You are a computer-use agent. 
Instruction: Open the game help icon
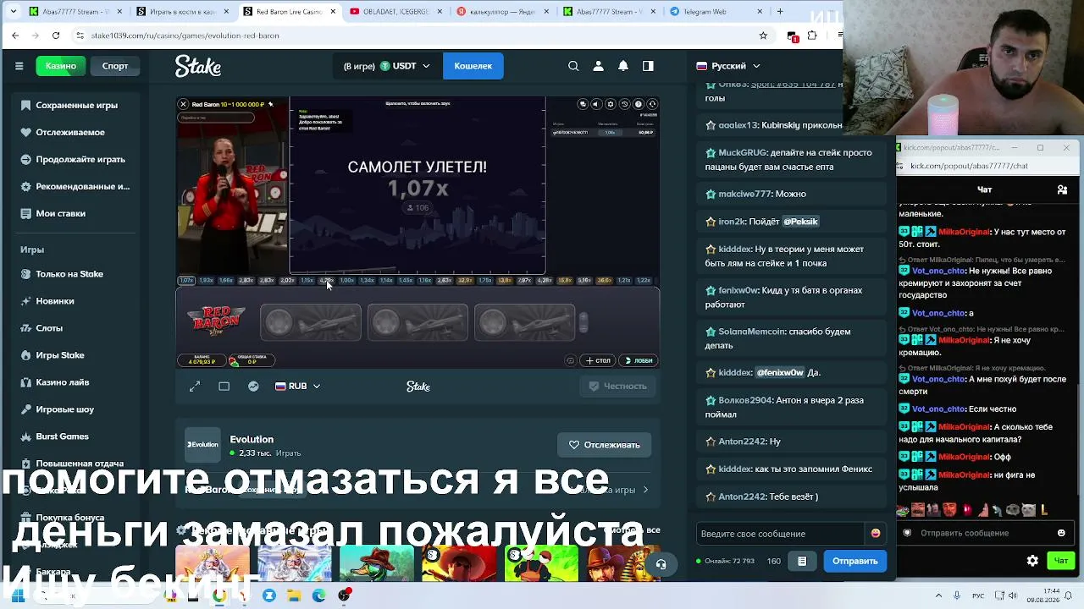639,104
